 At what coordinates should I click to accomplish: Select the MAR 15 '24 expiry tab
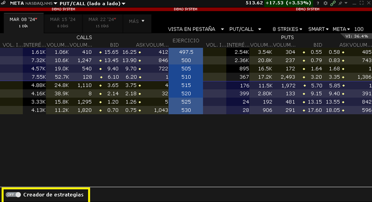point(62,22)
